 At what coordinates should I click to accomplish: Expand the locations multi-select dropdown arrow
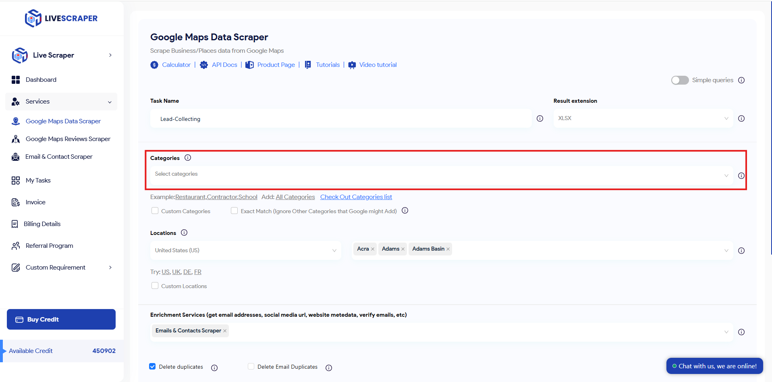(x=726, y=251)
